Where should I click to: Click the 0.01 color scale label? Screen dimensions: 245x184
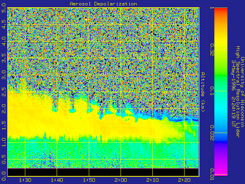click(212, 174)
